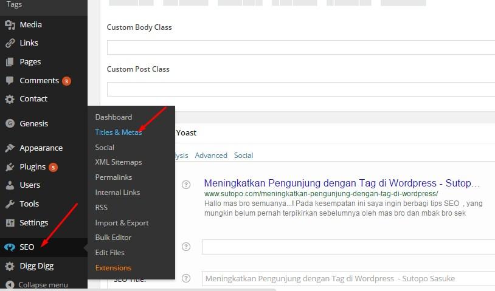Click the Contact gear icon
This screenshot has width=495, height=291.
10,99
